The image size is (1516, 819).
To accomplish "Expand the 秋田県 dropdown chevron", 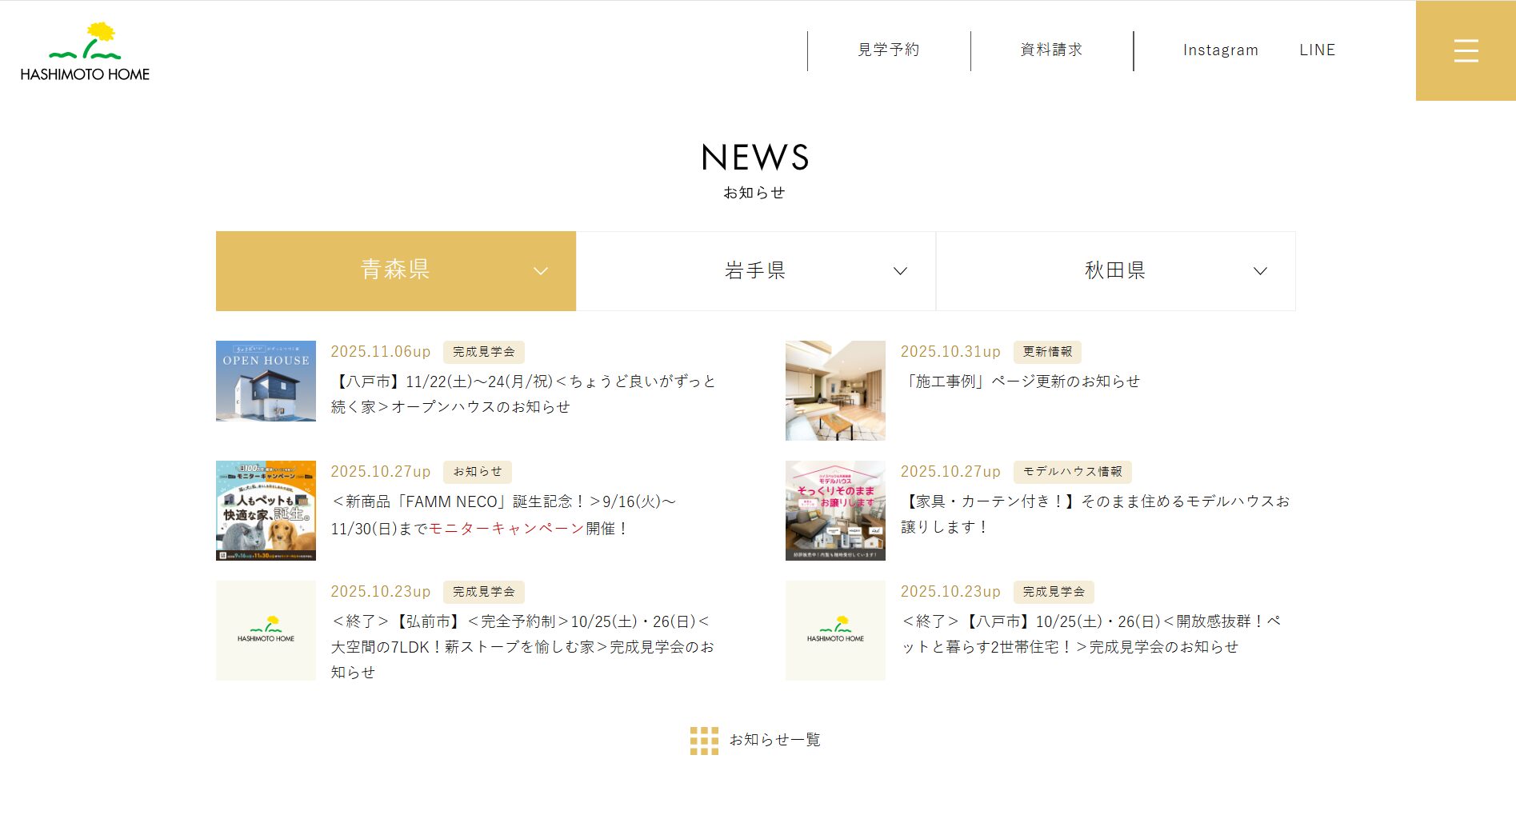I will (x=1260, y=271).
